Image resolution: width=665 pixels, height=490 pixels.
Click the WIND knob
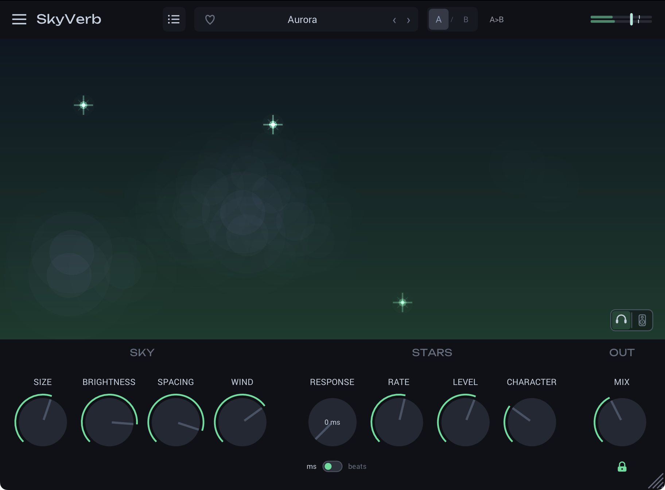[x=242, y=422]
